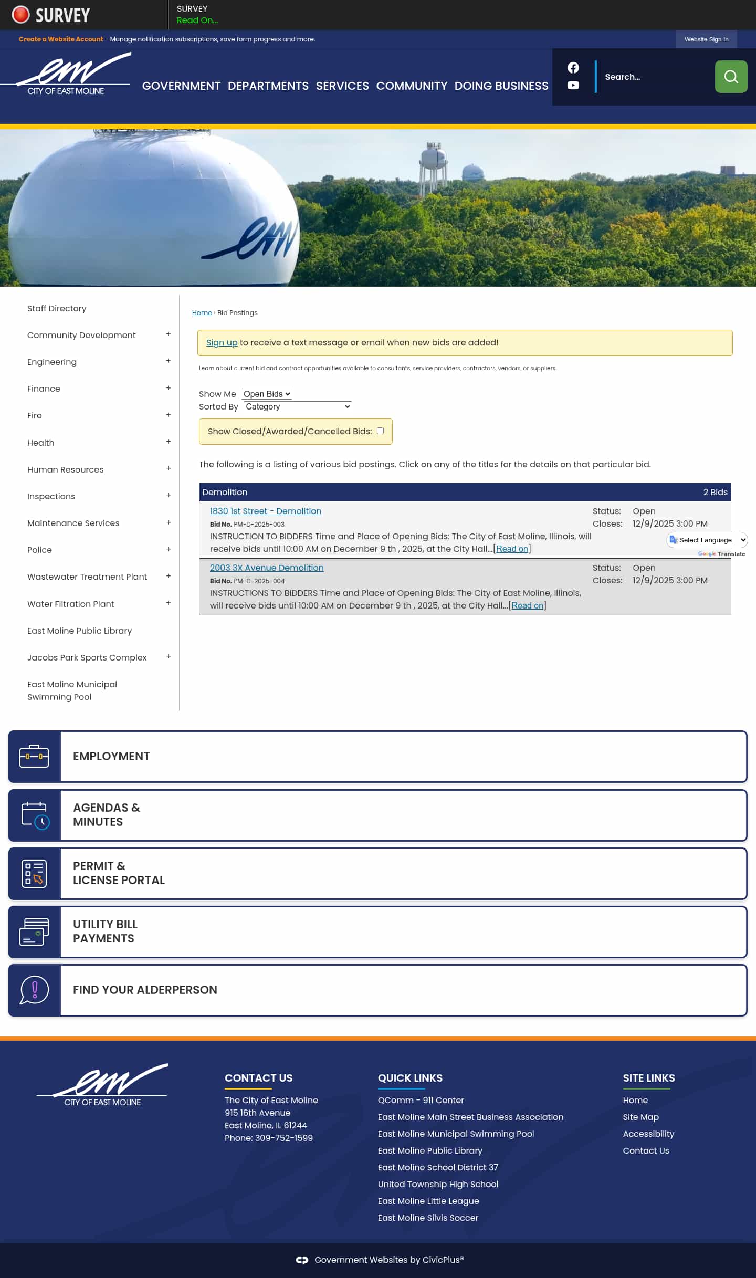Open the 1830 1st Street - Demolition bid
Viewport: 756px width, 1278px height.
[x=266, y=511]
